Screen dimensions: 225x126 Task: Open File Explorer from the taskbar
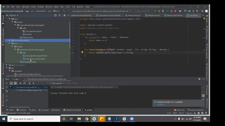[x=79, y=119]
